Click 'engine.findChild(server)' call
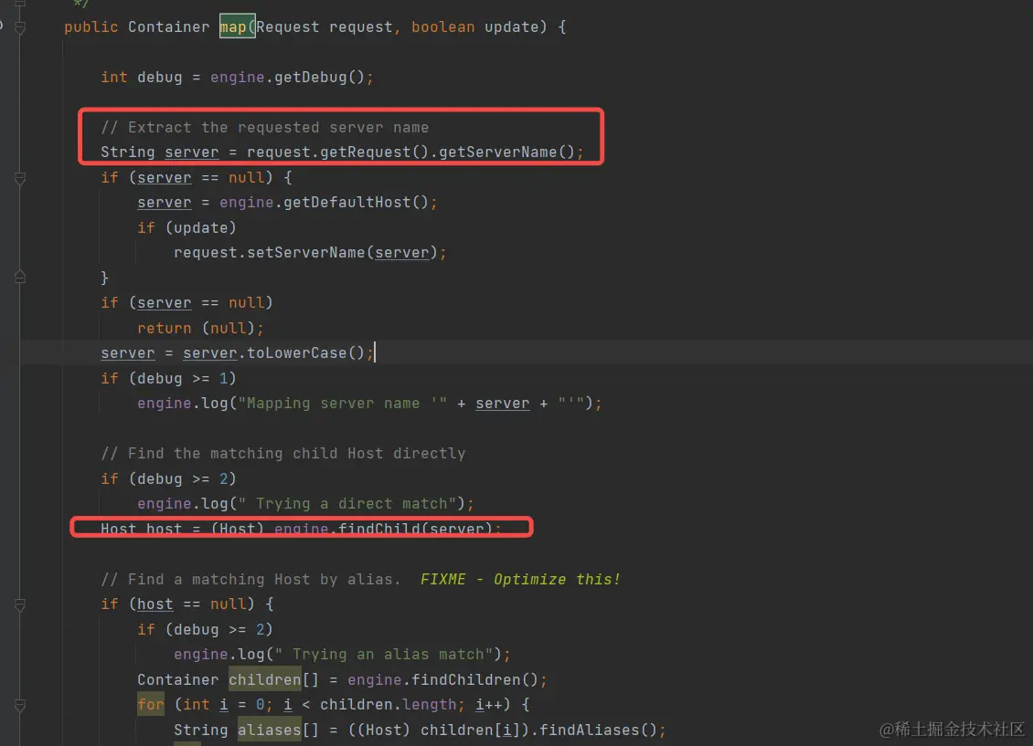Viewport: 1033px width, 746px height. coord(383,529)
